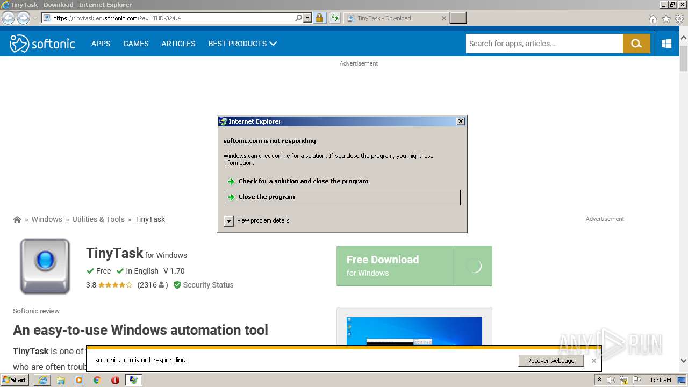This screenshot has width=688, height=387.
Task: Open IE Tools gear icon
Action: click(x=679, y=19)
